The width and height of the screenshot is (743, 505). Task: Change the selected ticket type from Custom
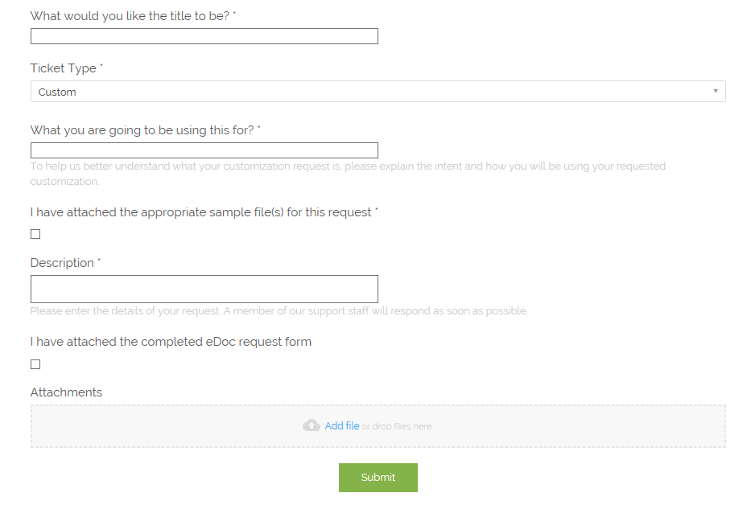pyautogui.click(x=378, y=91)
